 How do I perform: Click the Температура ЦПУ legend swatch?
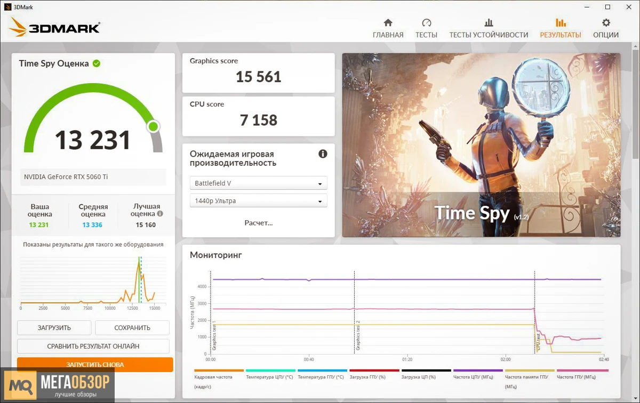tap(271, 370)
